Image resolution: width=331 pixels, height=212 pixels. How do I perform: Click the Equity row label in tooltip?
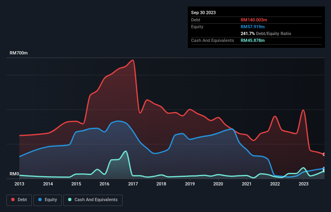pyautogui.click(x=197, y=27)
